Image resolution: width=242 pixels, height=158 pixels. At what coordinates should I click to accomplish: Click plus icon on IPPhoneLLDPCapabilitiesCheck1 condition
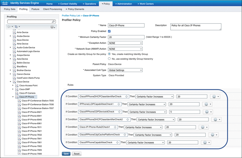click(119, 104)
